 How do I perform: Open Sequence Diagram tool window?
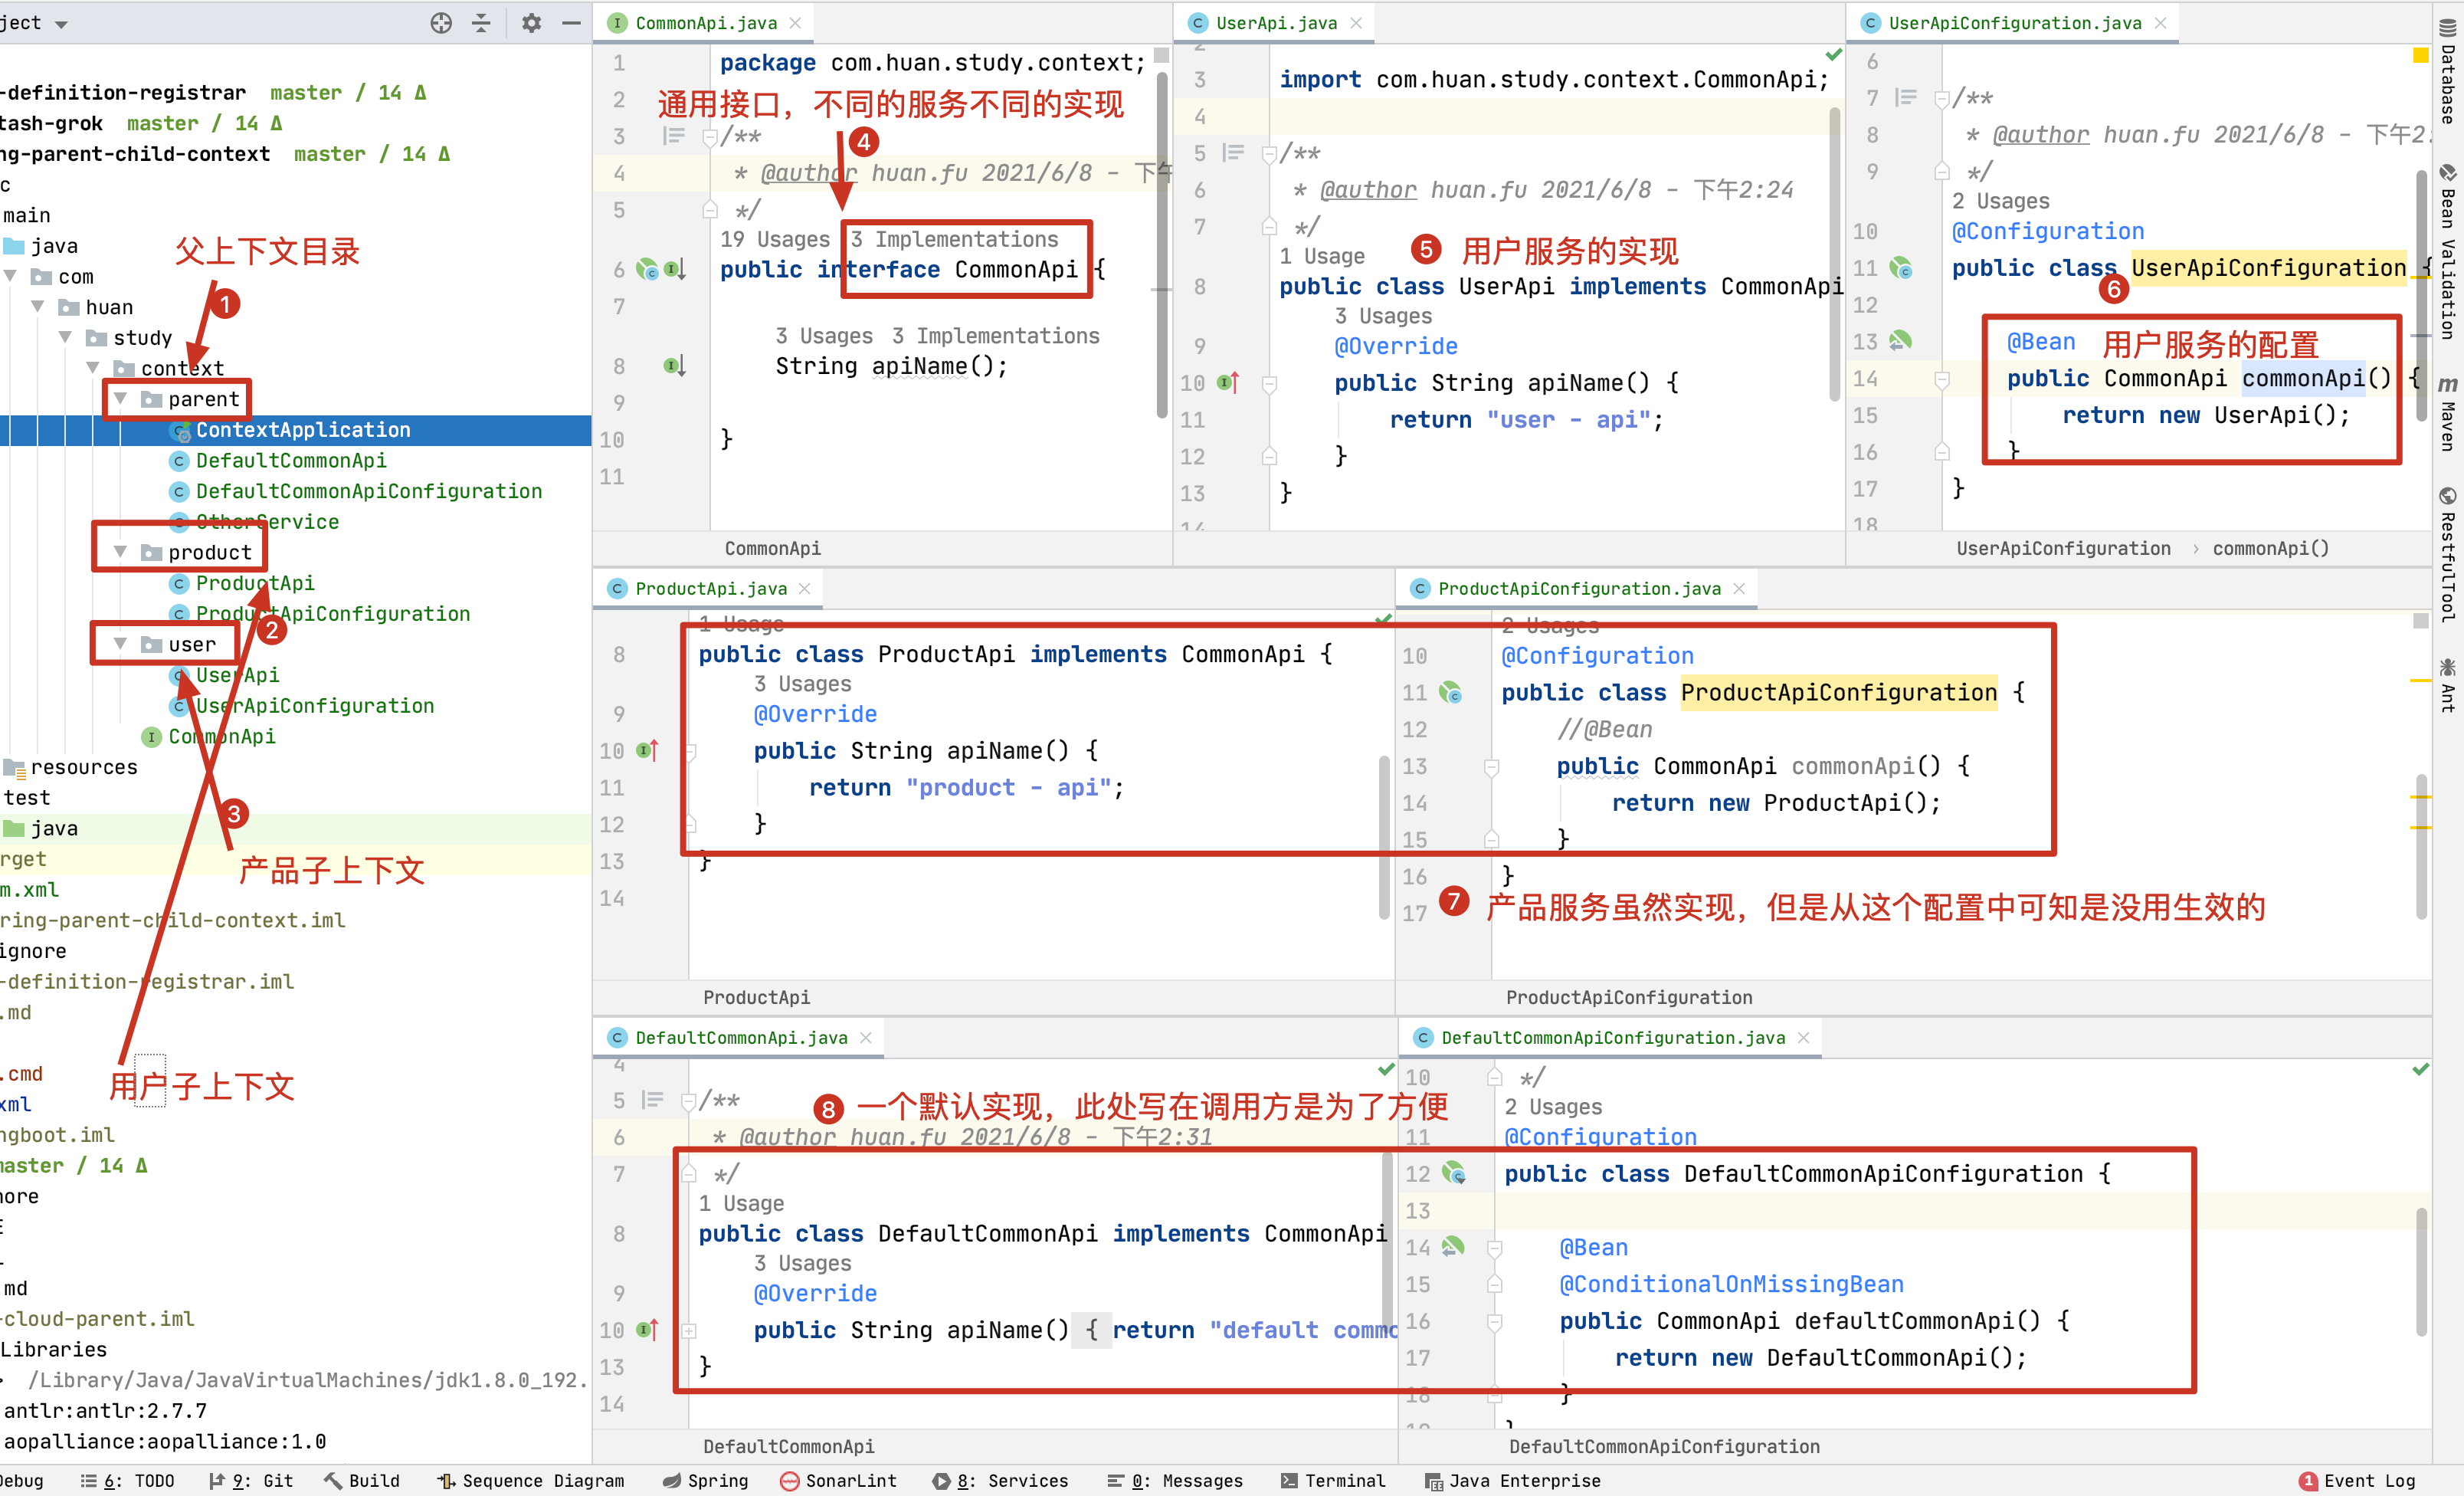pyautogui.click(x=531, y=1481)
